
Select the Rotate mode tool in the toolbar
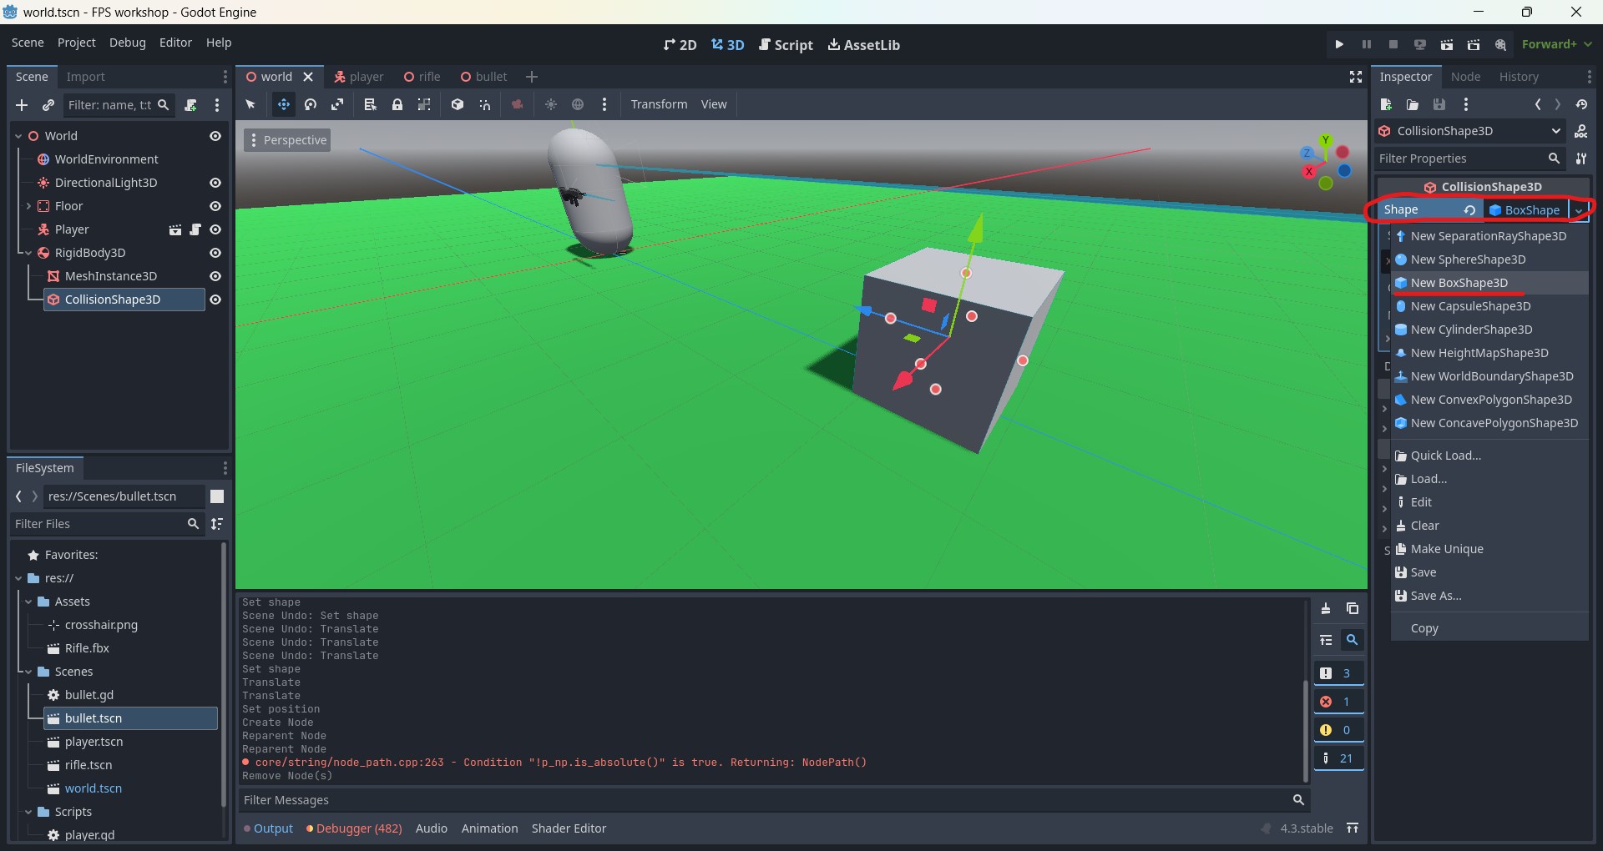pyautogui.click(x=311, y=104)
